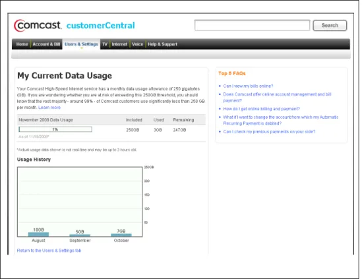Click Return to the Users & Settings tab link
This screenshot has width=362, height=279.
pos(49,251)
